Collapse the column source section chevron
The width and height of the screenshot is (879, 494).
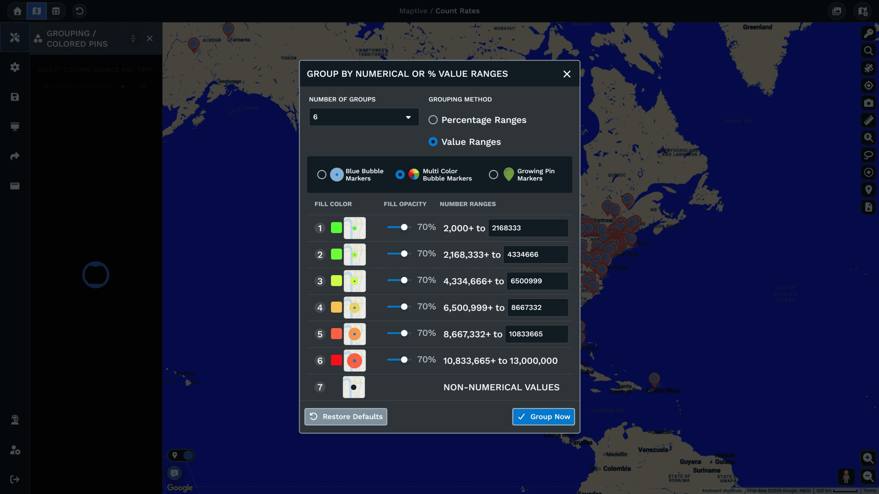click(x=144, y=86)
